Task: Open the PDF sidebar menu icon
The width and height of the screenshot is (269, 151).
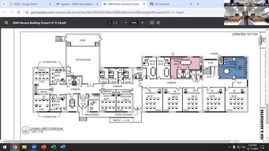Action: click(6, 23)
